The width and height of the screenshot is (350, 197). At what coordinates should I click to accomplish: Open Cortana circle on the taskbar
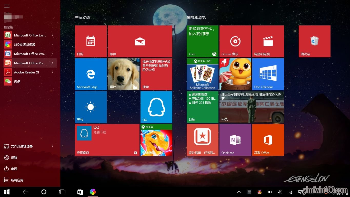click(44, 192)
